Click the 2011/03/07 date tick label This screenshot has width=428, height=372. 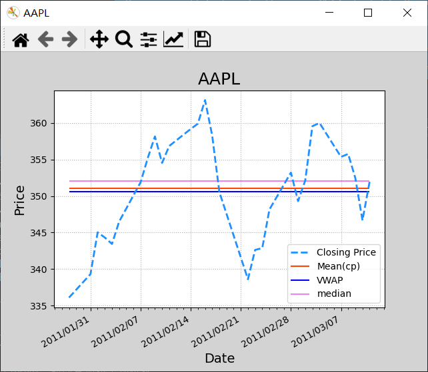click(316, 331)
